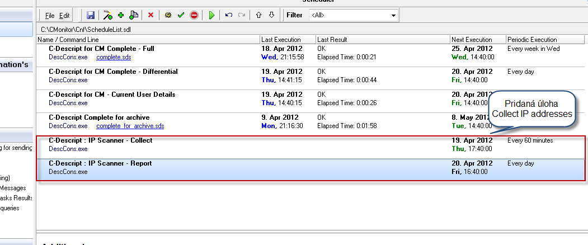
Task: Click the Last Result column header
Action: pyautogui.click(x=383, y=39)
